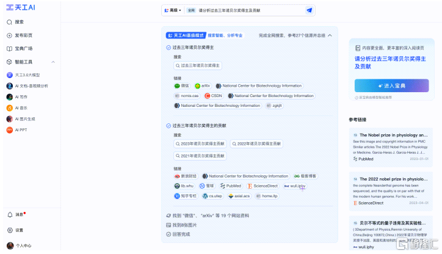Open the 微信 source link
The height and width of the screenshot is (254, 442).
pyautogui.click(x=182, y=85)
